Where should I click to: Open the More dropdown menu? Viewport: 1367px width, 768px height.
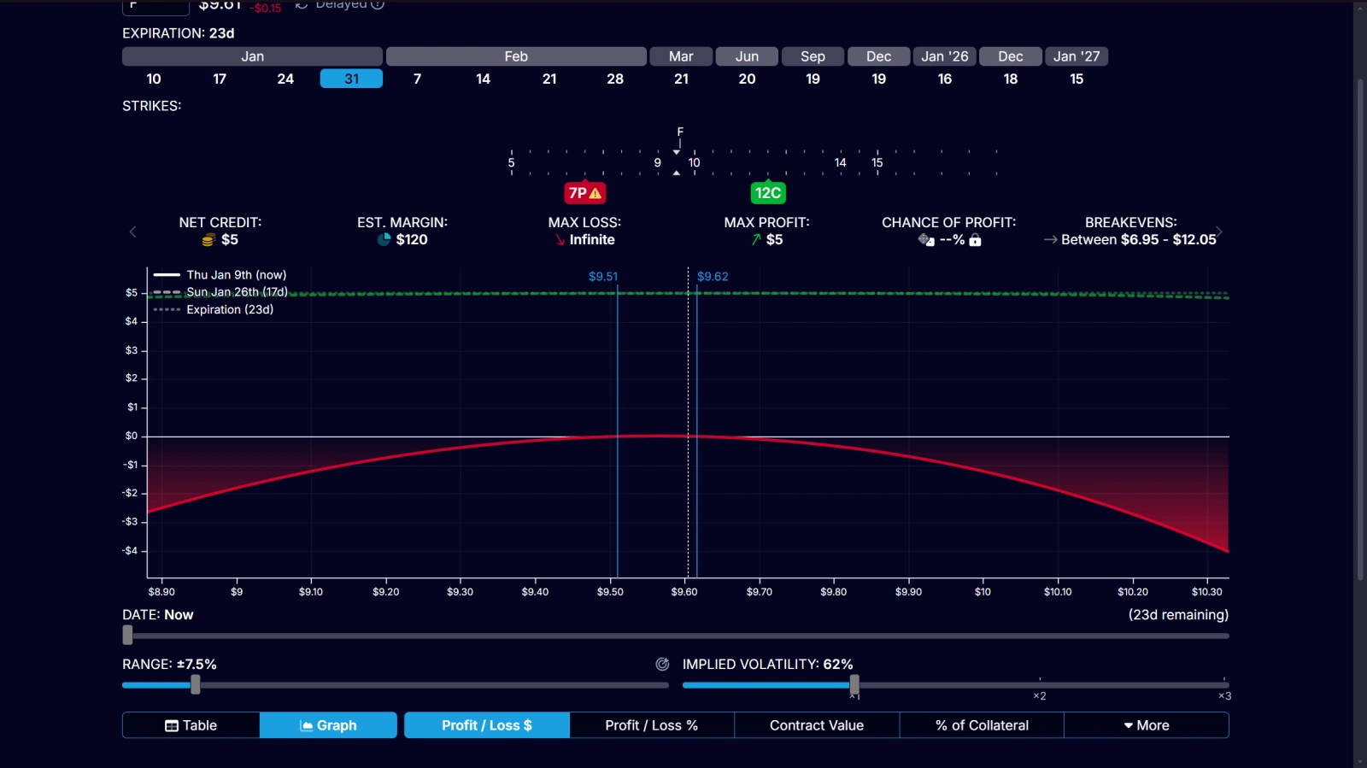tap(1147, 725)
